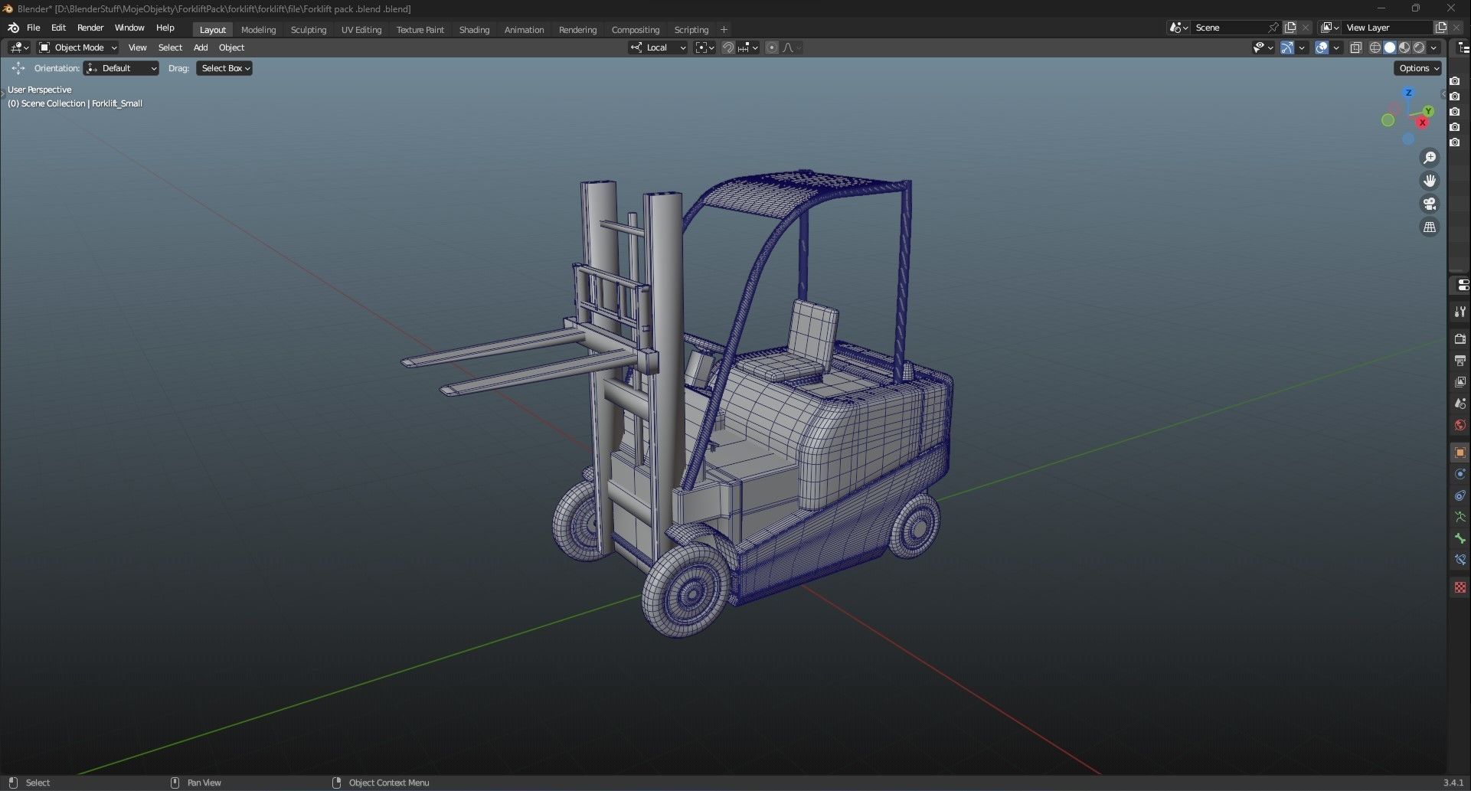1471x791 pixels.
Task: Open the Output properties tab (printer icon)
Action: pyautogui.click(x=1460, y=361)
